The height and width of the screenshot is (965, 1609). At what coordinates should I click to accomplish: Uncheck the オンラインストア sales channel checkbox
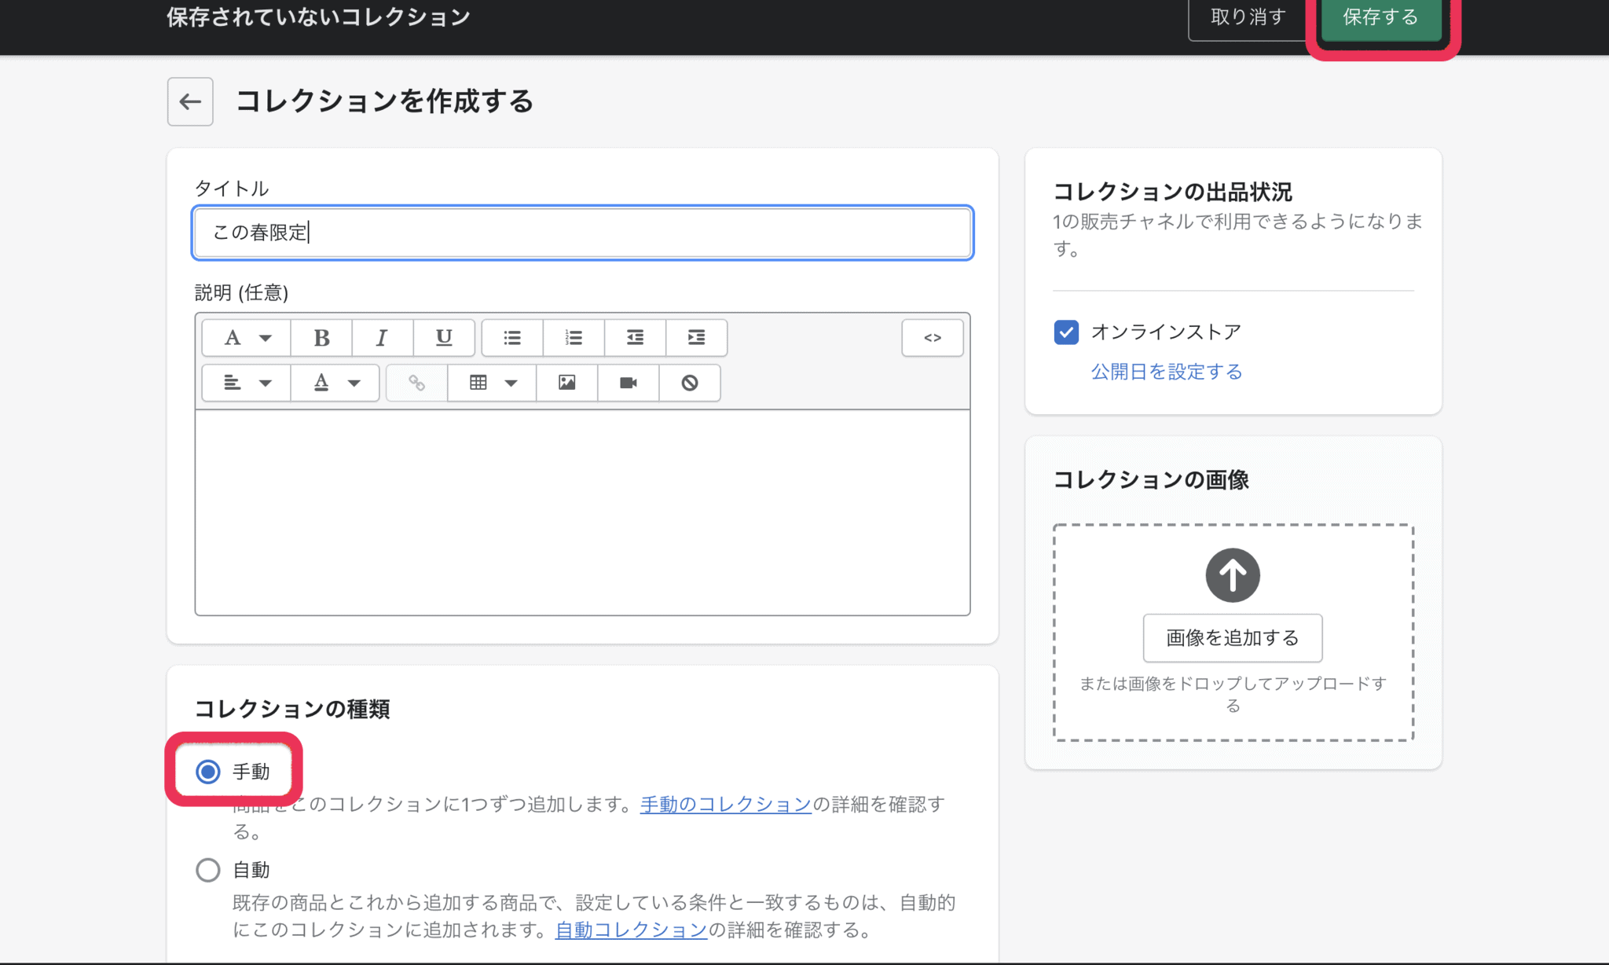(1066, 332)
